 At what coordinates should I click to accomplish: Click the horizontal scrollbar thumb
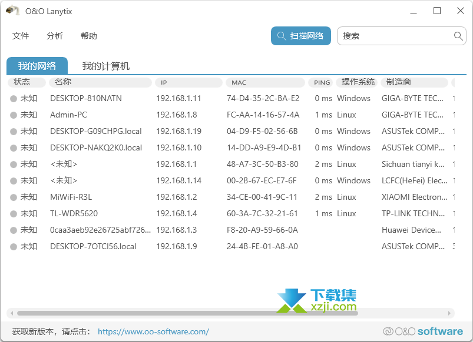(187, 313)
